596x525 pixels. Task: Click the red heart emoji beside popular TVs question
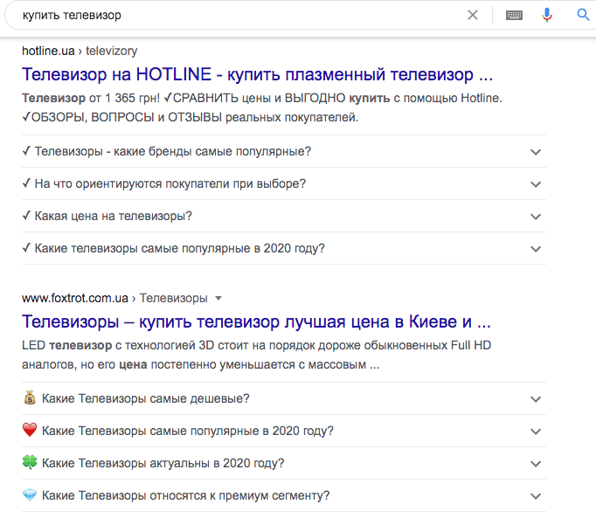30,431
